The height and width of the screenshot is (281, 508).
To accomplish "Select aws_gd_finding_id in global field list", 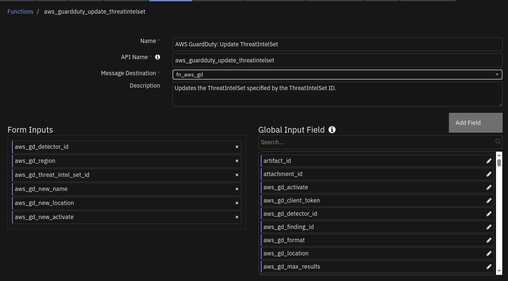I will tap(377, 227).
